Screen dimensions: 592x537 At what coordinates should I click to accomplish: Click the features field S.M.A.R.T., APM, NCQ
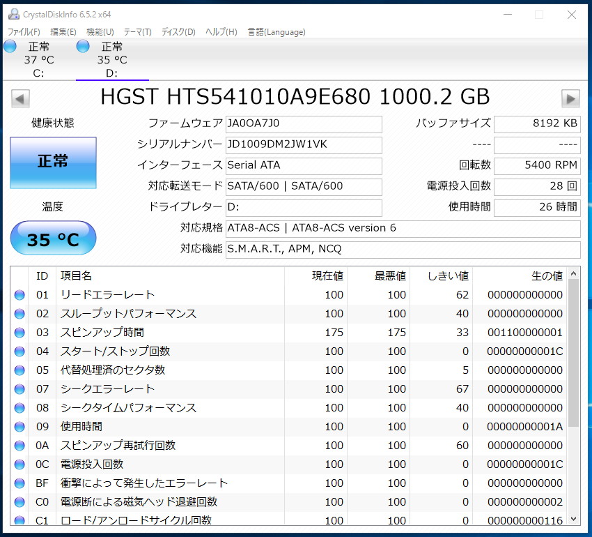pyautogui.click(x=403, y=250)
